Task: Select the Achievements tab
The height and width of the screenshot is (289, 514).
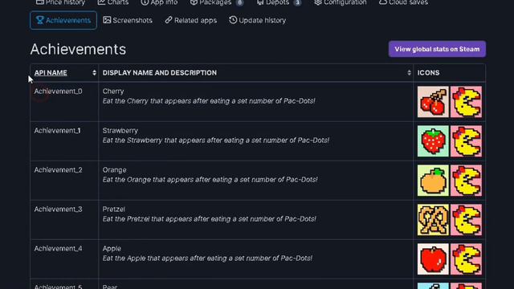Action: coord(63,20)
